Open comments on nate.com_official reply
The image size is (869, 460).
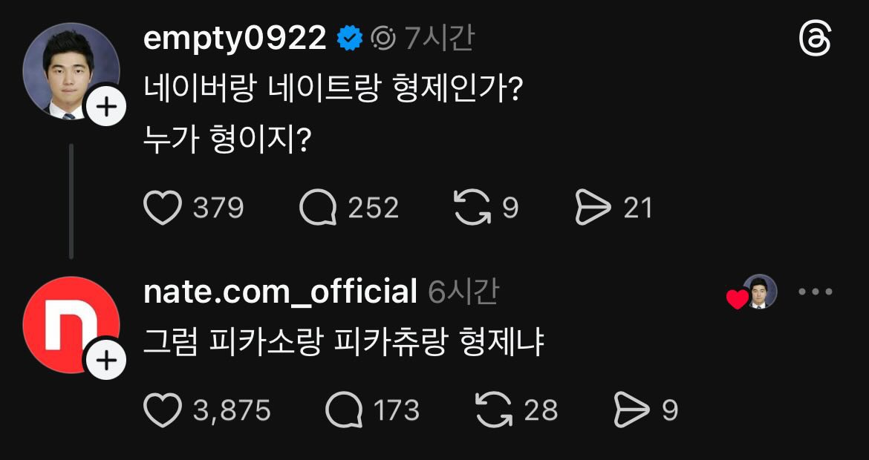[x=344, y=410]
